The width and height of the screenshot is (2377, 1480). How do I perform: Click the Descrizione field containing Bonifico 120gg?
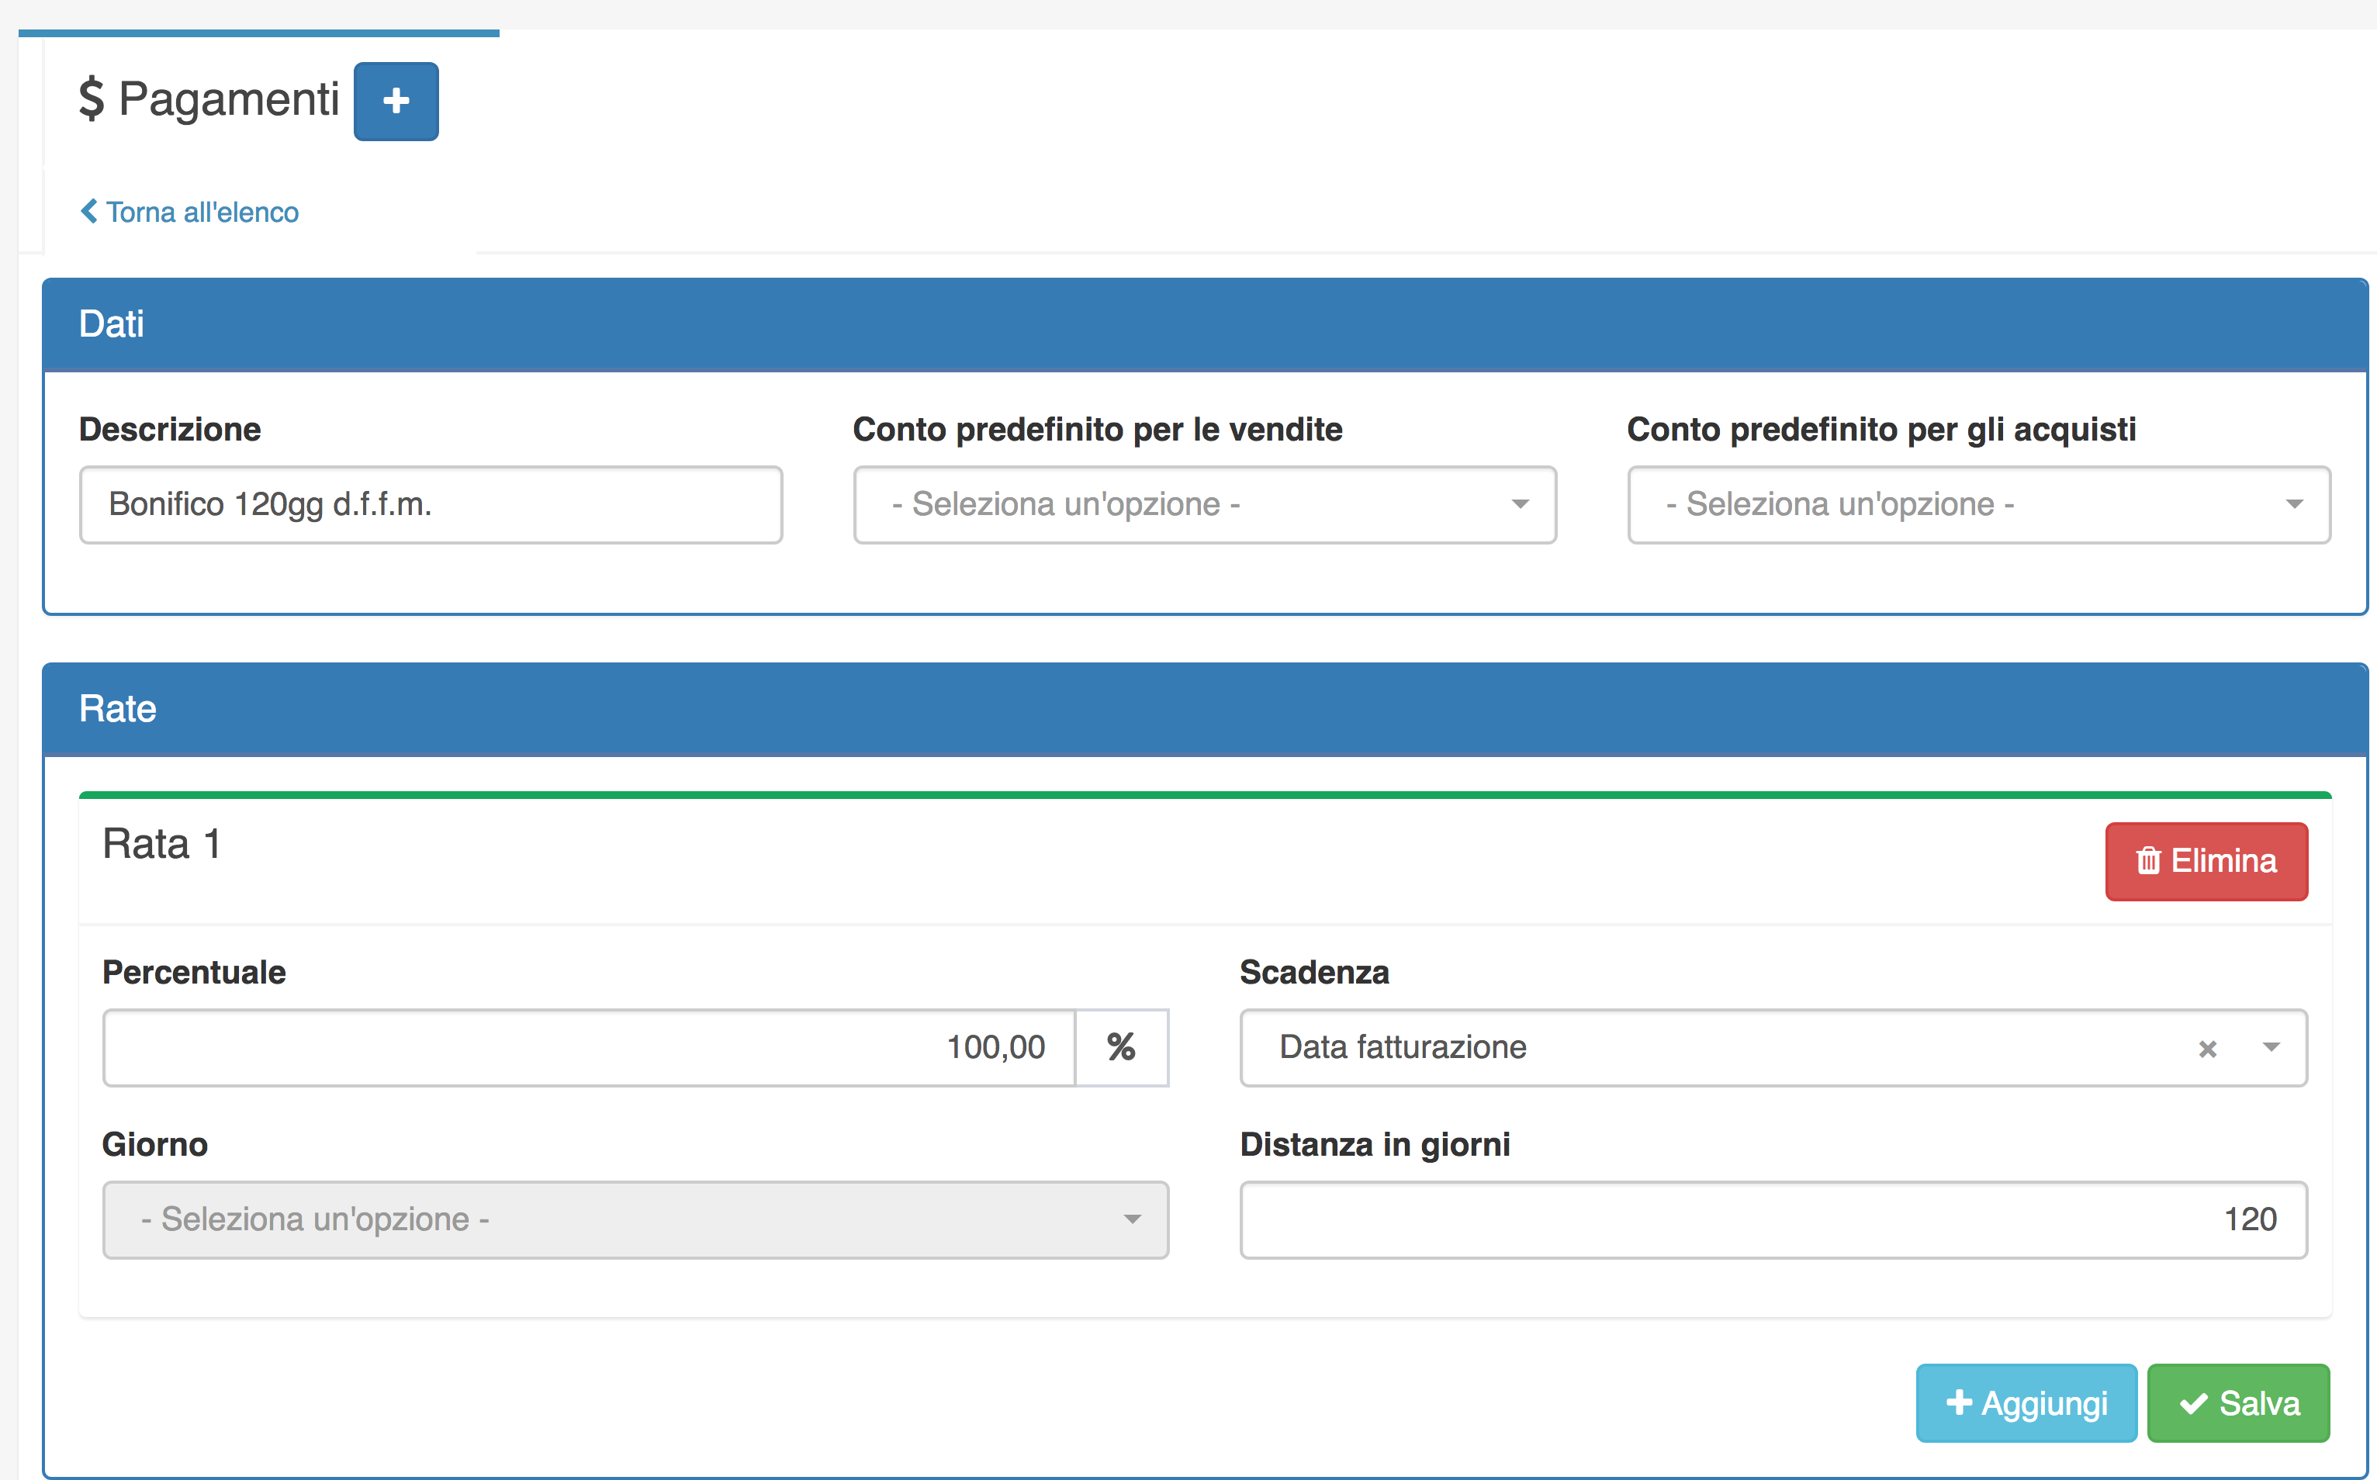(x=431, y=504)
